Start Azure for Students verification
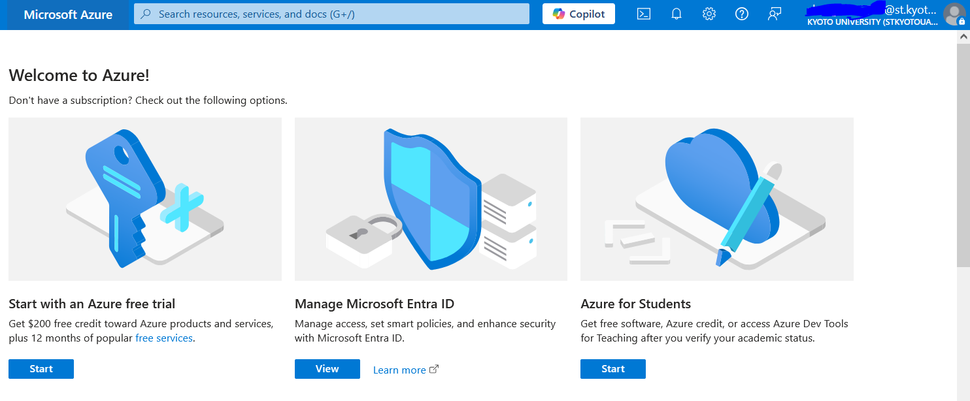The image size is (970, 401). [612, 368]
